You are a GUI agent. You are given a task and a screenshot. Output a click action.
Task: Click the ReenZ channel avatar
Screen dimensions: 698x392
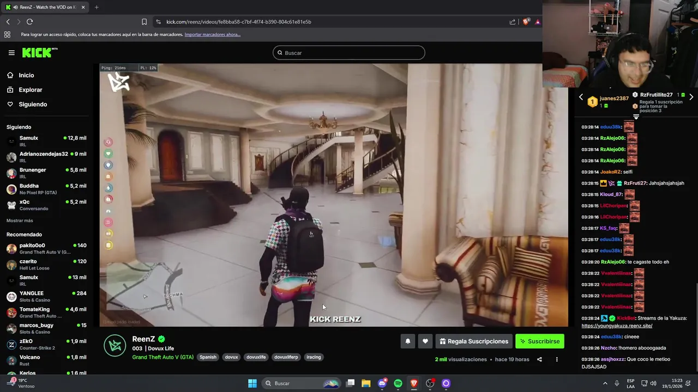[x=115, y=346]
